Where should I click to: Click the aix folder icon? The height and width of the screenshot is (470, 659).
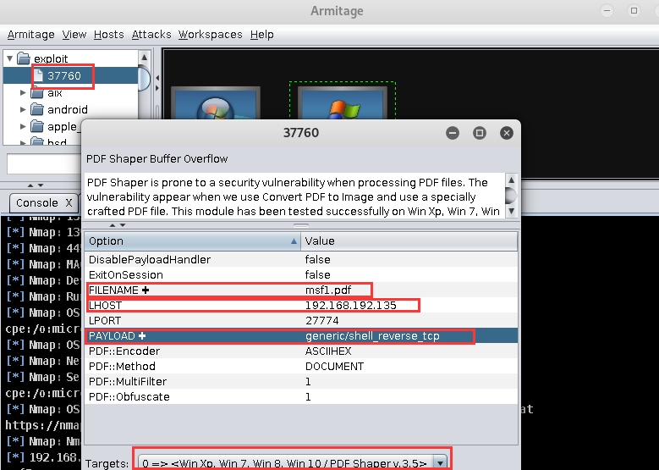click(x=37, y=92)
